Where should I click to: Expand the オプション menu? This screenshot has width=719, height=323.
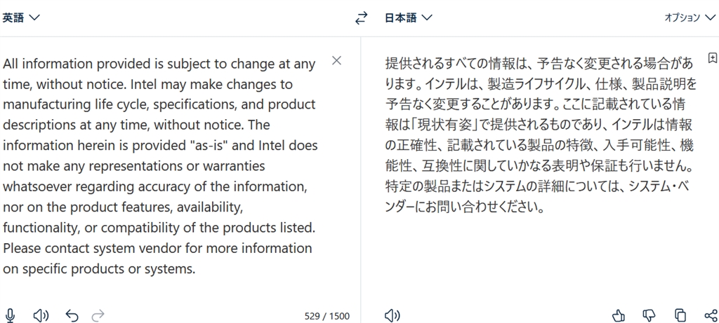tap(691, 18)
